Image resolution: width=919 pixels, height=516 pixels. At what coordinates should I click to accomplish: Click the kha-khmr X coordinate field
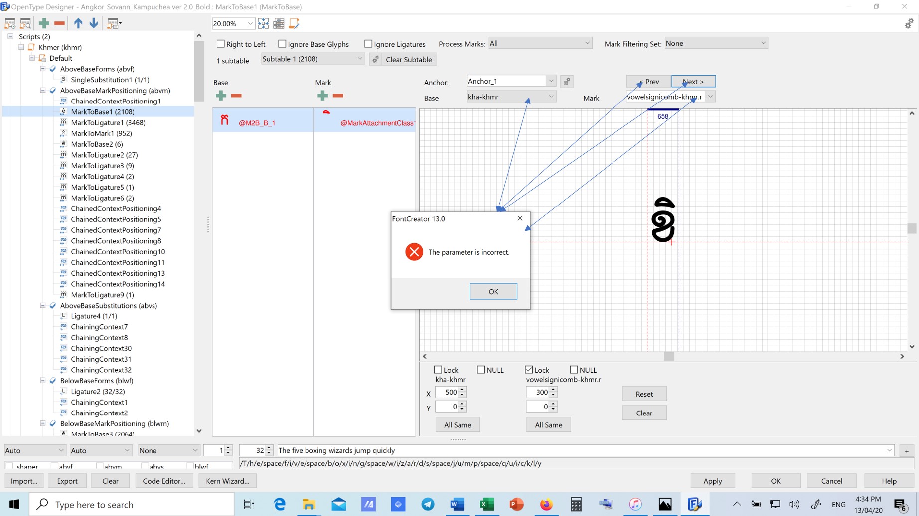click(x=446, y=392)
